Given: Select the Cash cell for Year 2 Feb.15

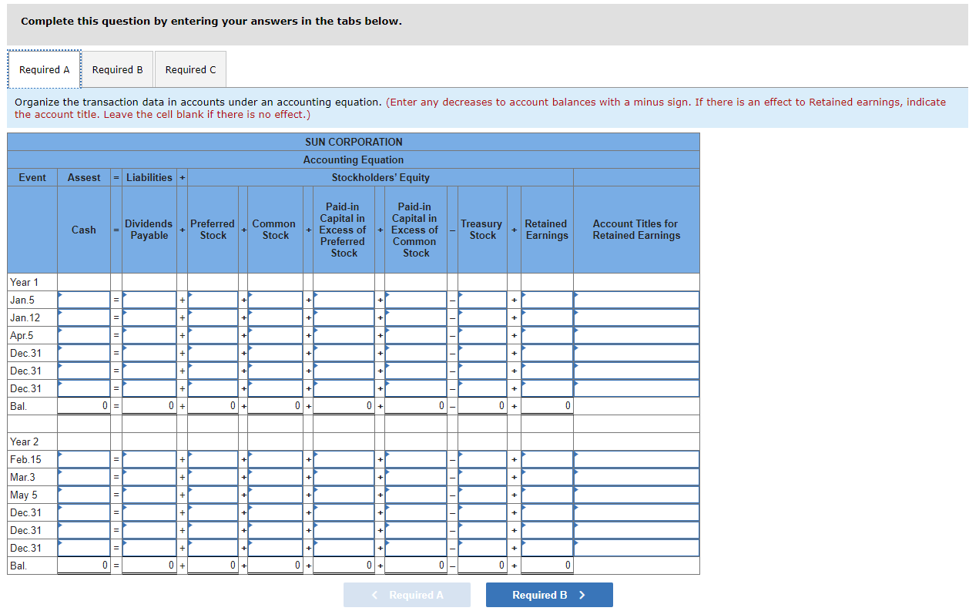Looking at the screenshot, I should (83, 459).
